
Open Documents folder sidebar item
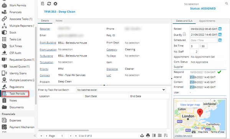16,107
